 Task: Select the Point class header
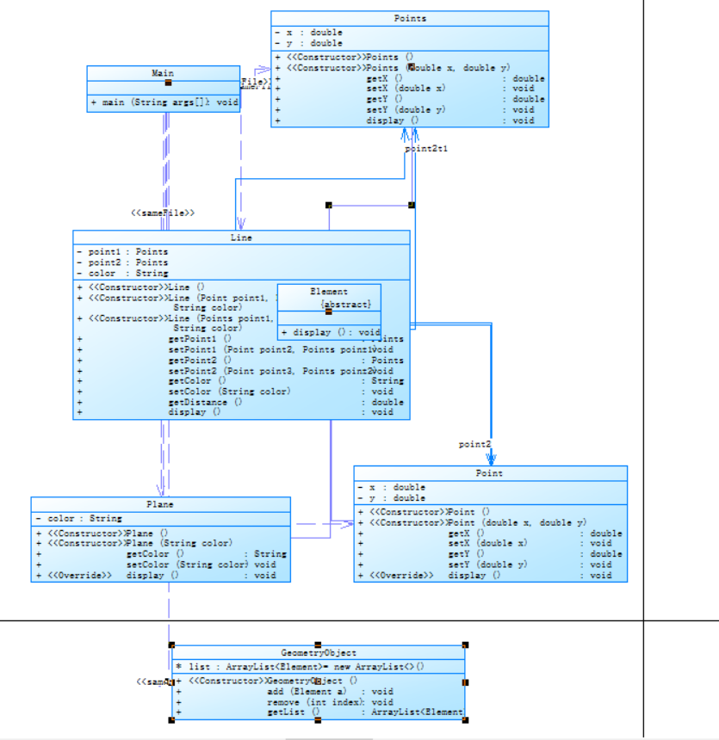tap(489, 473)
